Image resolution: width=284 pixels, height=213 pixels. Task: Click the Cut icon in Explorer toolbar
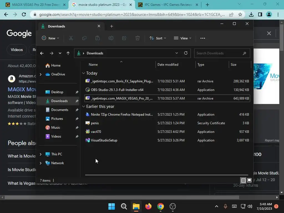point(71,38)
